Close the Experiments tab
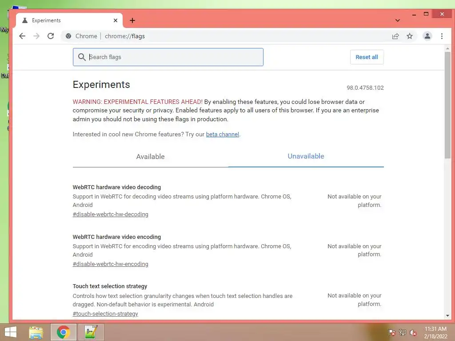Viewport: 455px width, 341px height. 116,20
